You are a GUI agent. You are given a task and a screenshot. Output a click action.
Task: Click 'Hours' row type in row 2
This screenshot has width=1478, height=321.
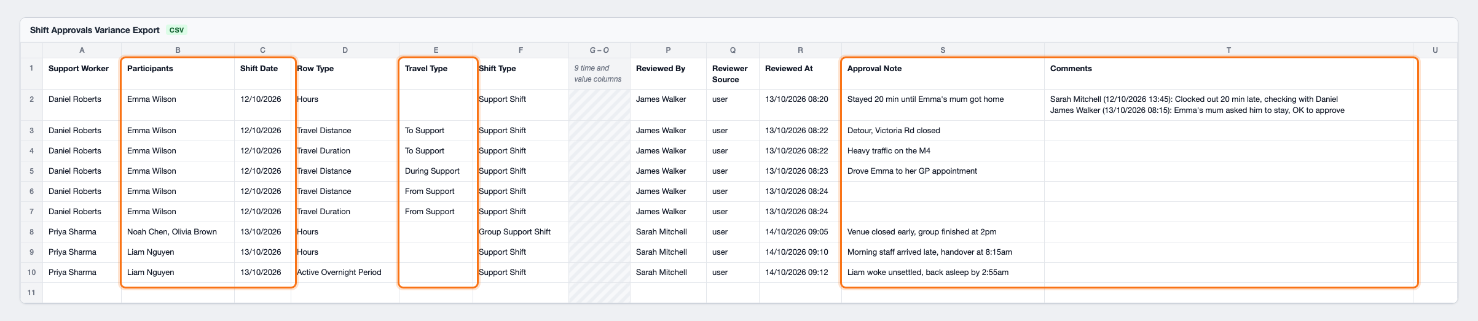click(345, 105)
